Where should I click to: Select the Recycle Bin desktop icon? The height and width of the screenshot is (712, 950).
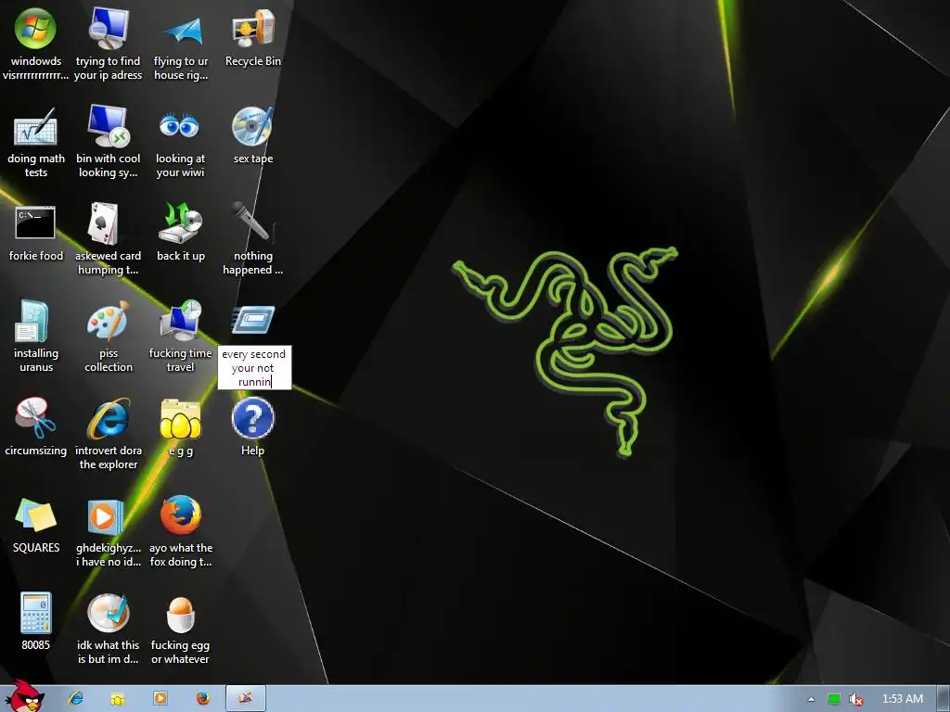(x=252, y=29)
